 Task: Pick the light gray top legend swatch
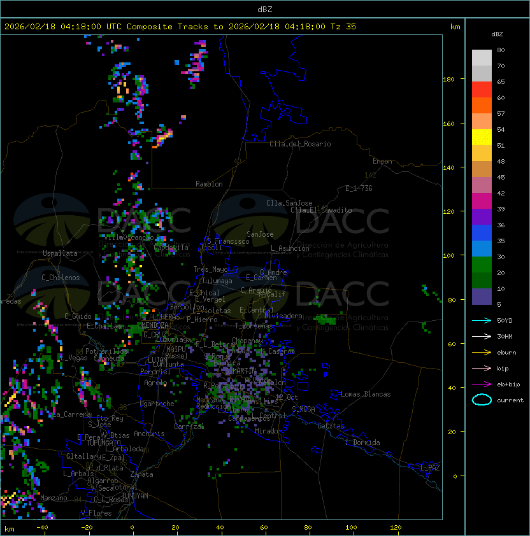482,57
